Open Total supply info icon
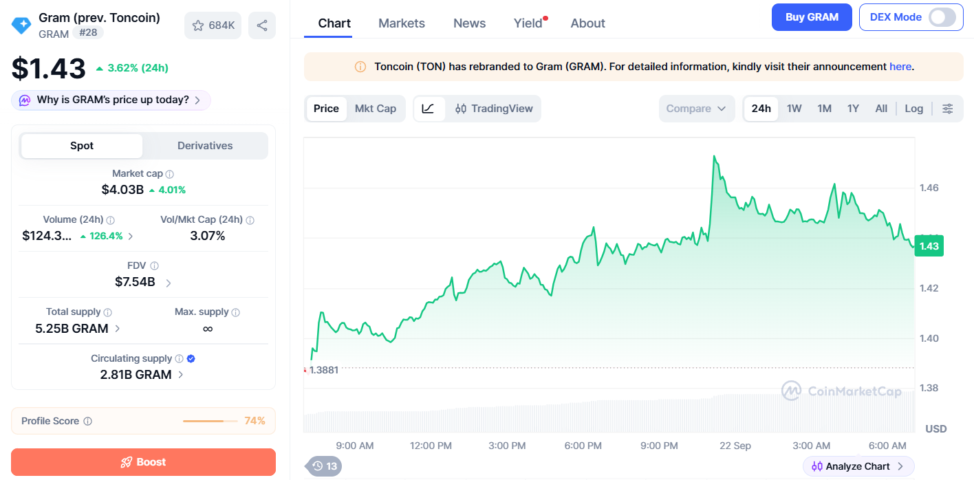This screenshot has height=480, width=974. (x=108, y=313)
